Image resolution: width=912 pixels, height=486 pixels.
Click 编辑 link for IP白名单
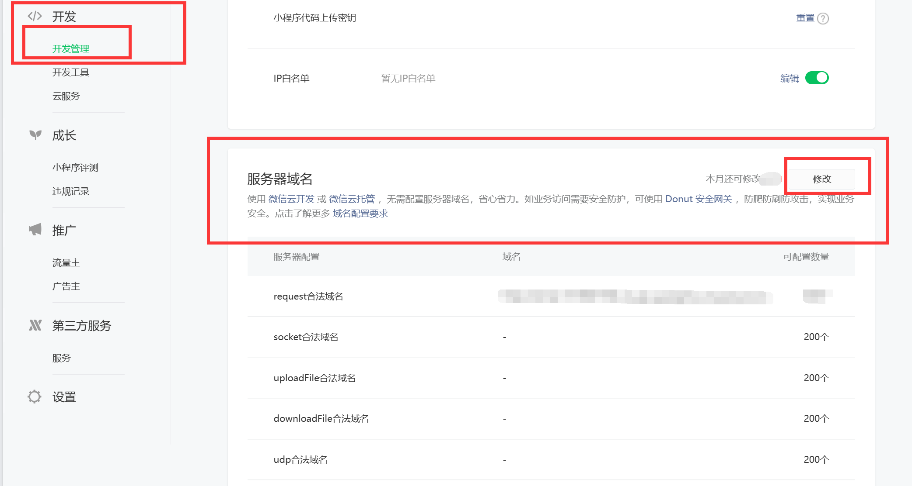pos(789,78)
